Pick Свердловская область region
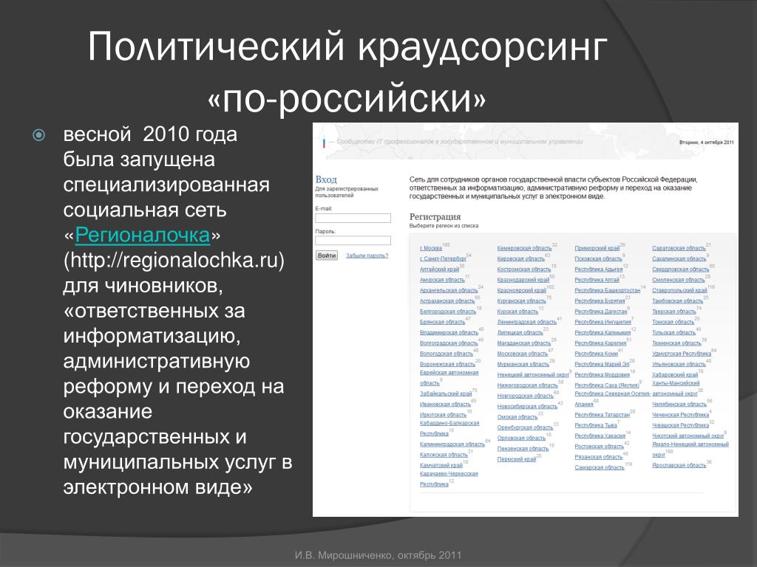 (681, 269)
